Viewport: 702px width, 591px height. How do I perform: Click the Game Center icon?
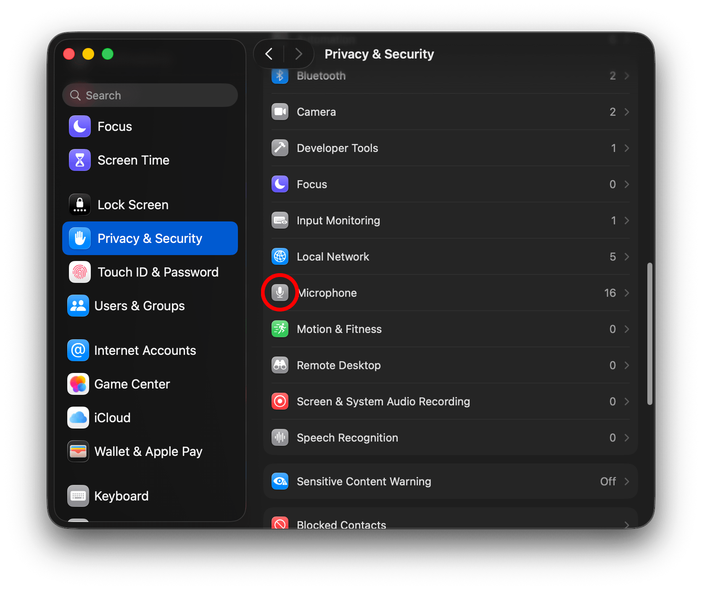click(78, 384)
